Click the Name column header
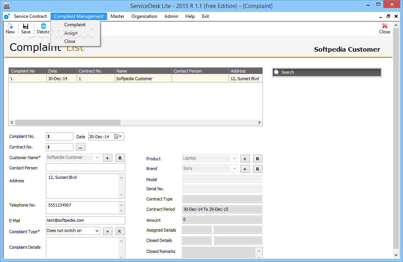Viewport: 403px width, 262px height. tap(143, 71)
